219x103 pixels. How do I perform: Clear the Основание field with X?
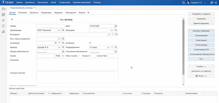[x=56, y=43]
